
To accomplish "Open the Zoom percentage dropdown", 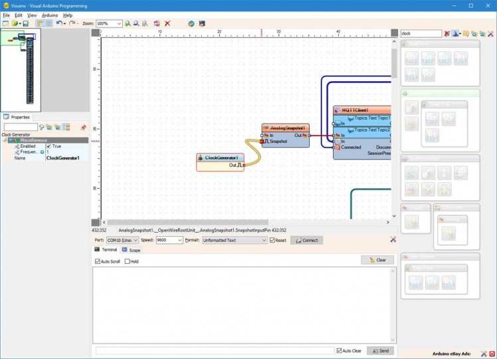I will tap(119, 23).
